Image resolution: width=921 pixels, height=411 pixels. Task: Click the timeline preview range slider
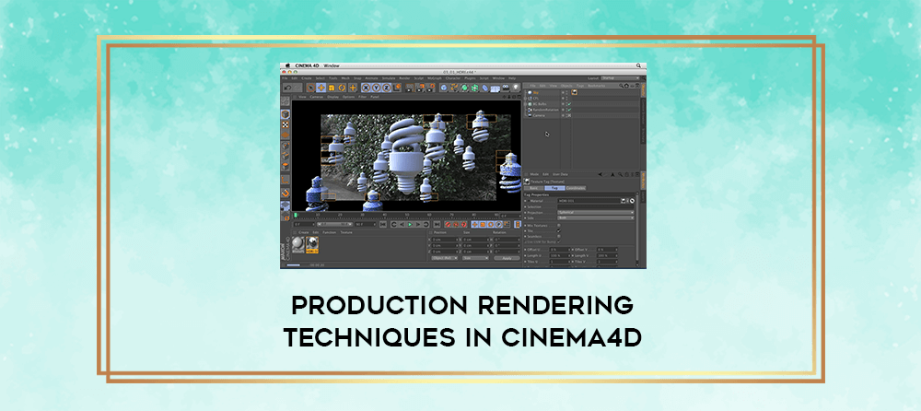pyautogui.click(x=335, y=225)
